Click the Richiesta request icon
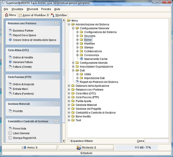 79,147
